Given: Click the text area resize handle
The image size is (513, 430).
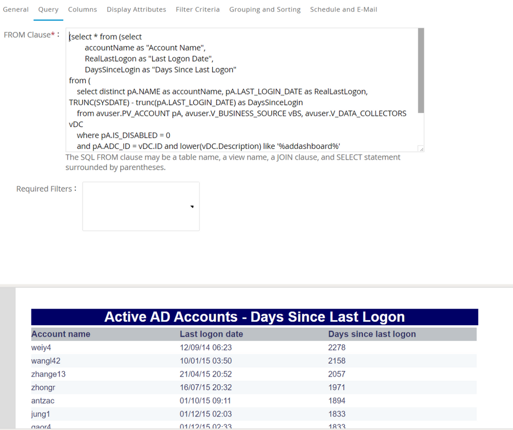Looking at the screenshot, I should (x=421, y=149).
